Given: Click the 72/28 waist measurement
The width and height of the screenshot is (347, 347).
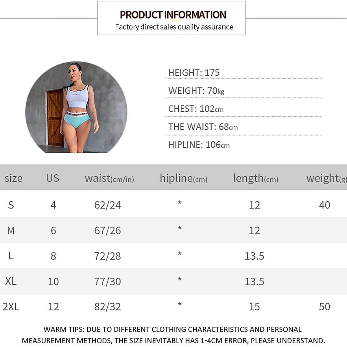Looking at the screenshot, I should (108, 256).
